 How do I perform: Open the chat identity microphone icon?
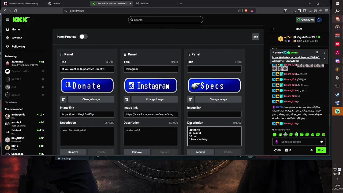click(x=277, y=142)
